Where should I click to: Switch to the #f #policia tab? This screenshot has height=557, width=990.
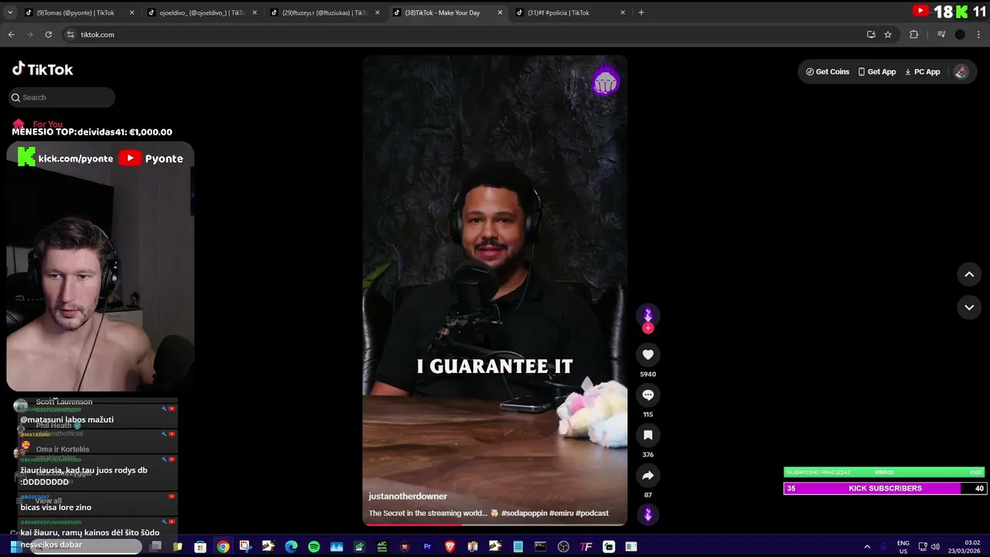(570, 12)
